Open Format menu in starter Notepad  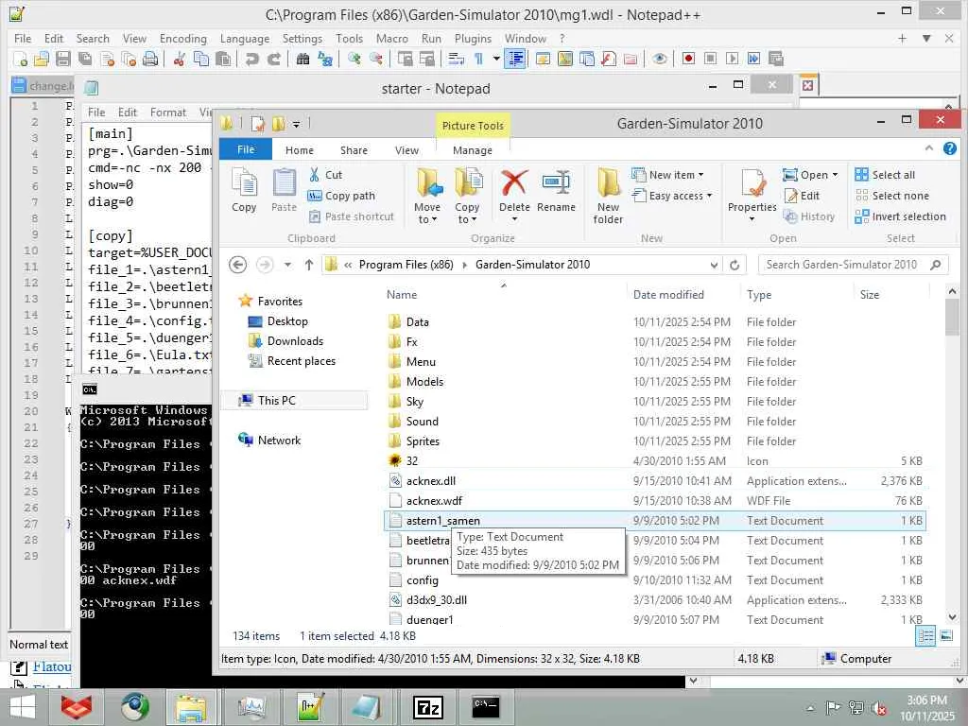point(168,112)
